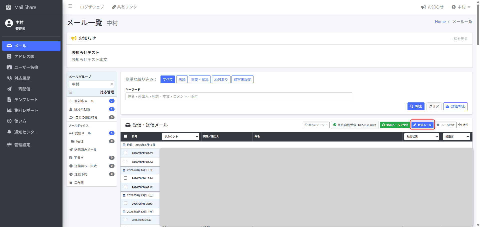
Task: Click the クリア button
Action: (434, 106)
